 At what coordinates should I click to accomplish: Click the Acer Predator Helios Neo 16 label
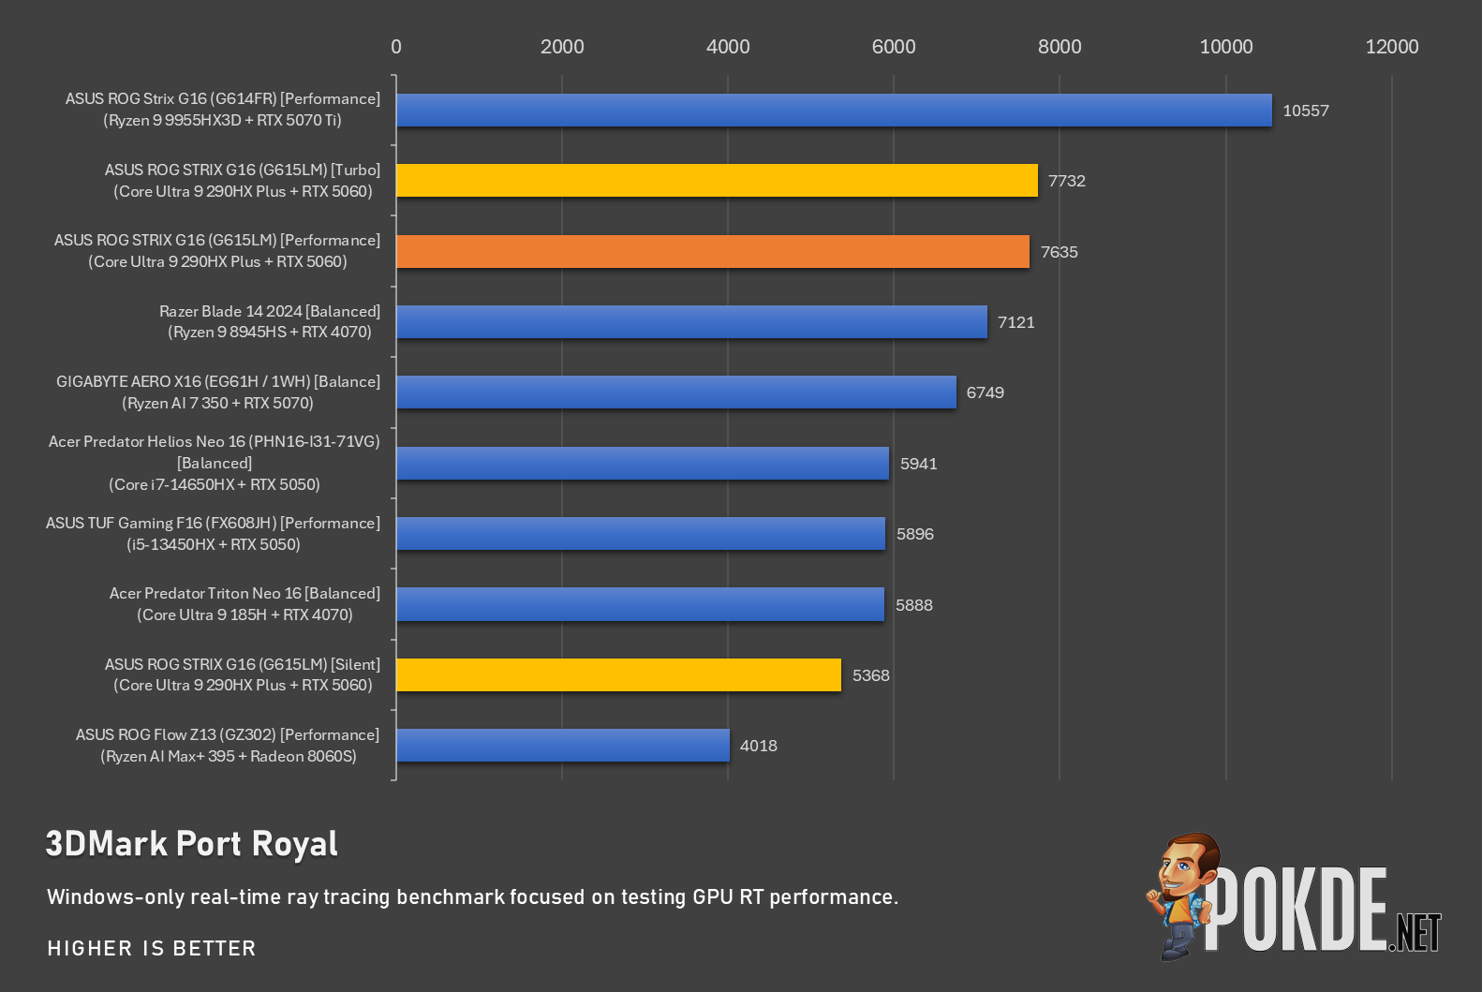(x=215, y=463)
